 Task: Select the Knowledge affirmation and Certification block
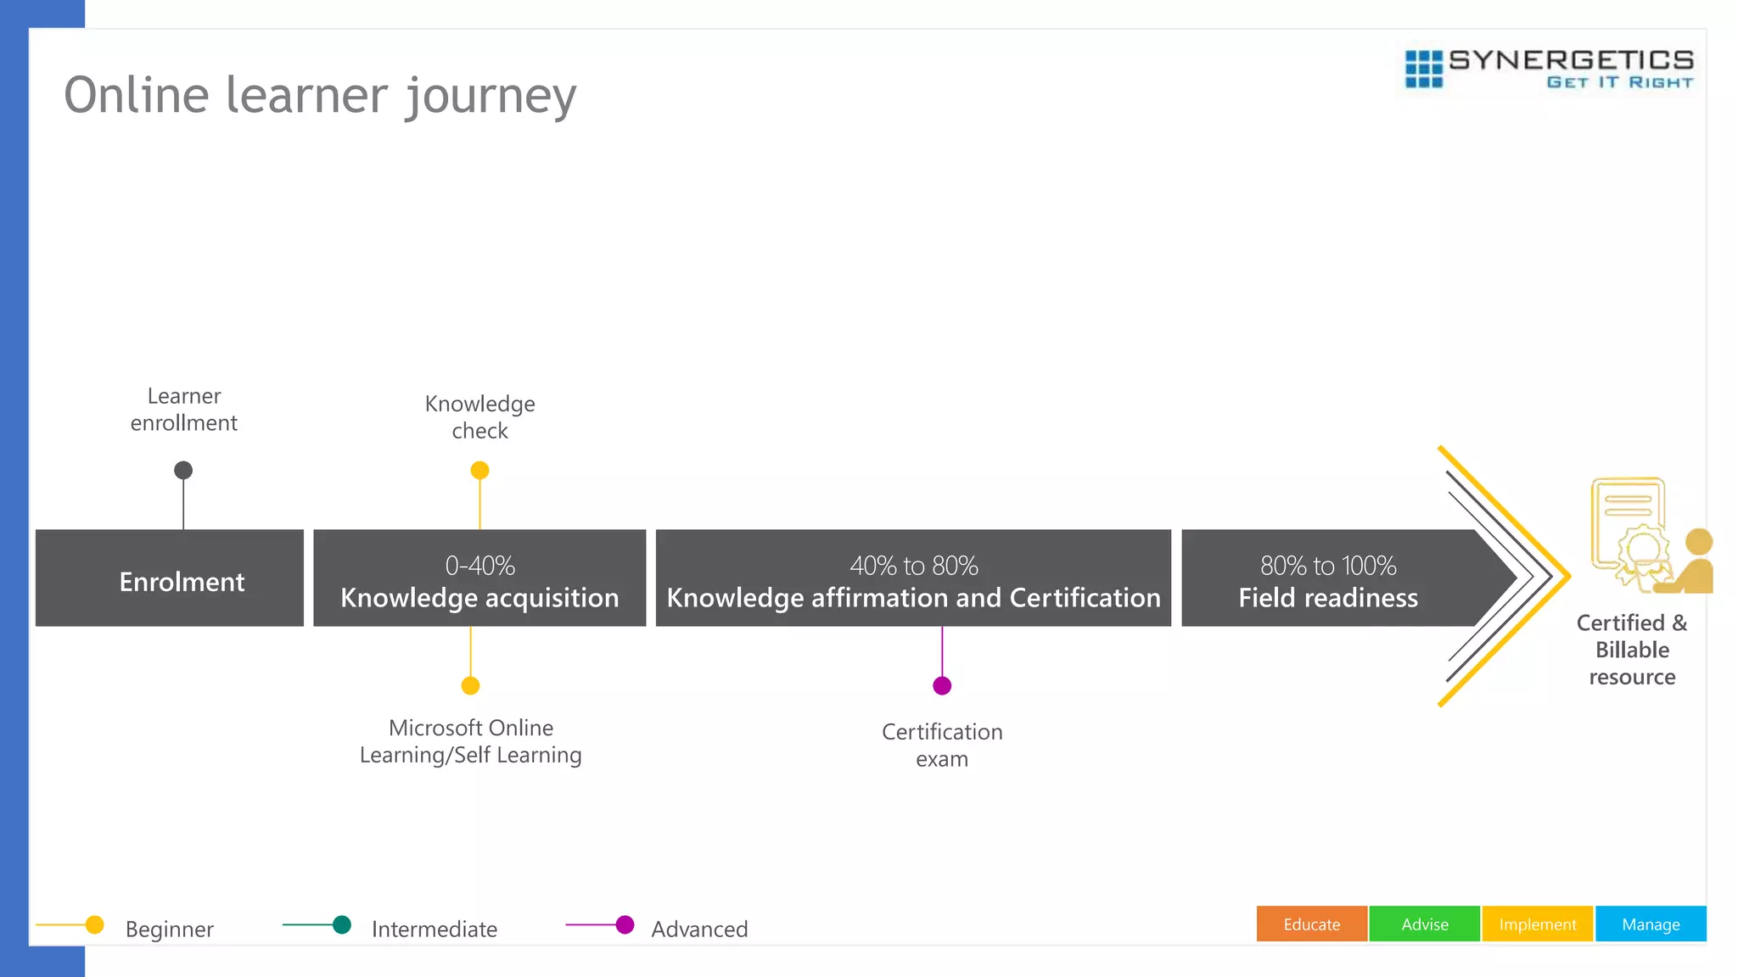click(913, 578)
